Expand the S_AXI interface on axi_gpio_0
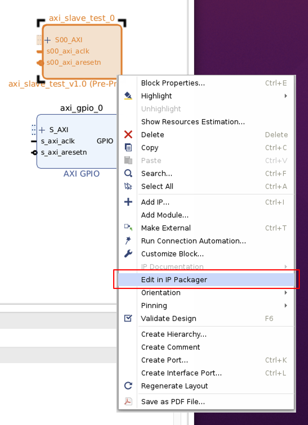308x425 pixels. pyautogui.click(x=41, y=130)
